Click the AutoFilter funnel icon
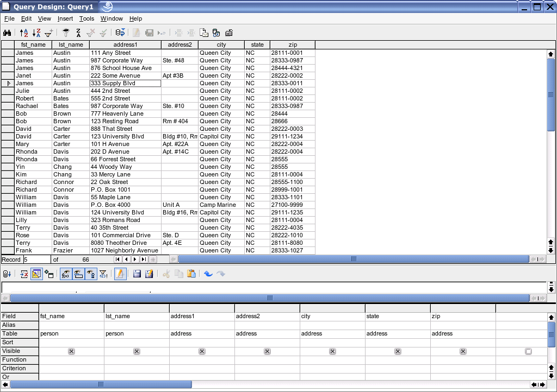This screenshot has height=392, width=557. [49, 33]
